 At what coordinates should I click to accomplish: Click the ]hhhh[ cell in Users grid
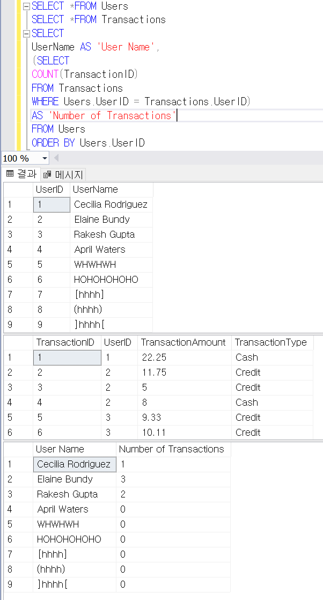[112, 325]
